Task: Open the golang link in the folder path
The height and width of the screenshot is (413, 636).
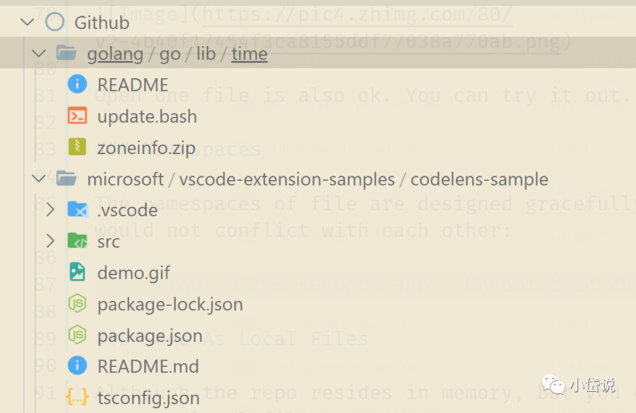Action: click(115, 55)
